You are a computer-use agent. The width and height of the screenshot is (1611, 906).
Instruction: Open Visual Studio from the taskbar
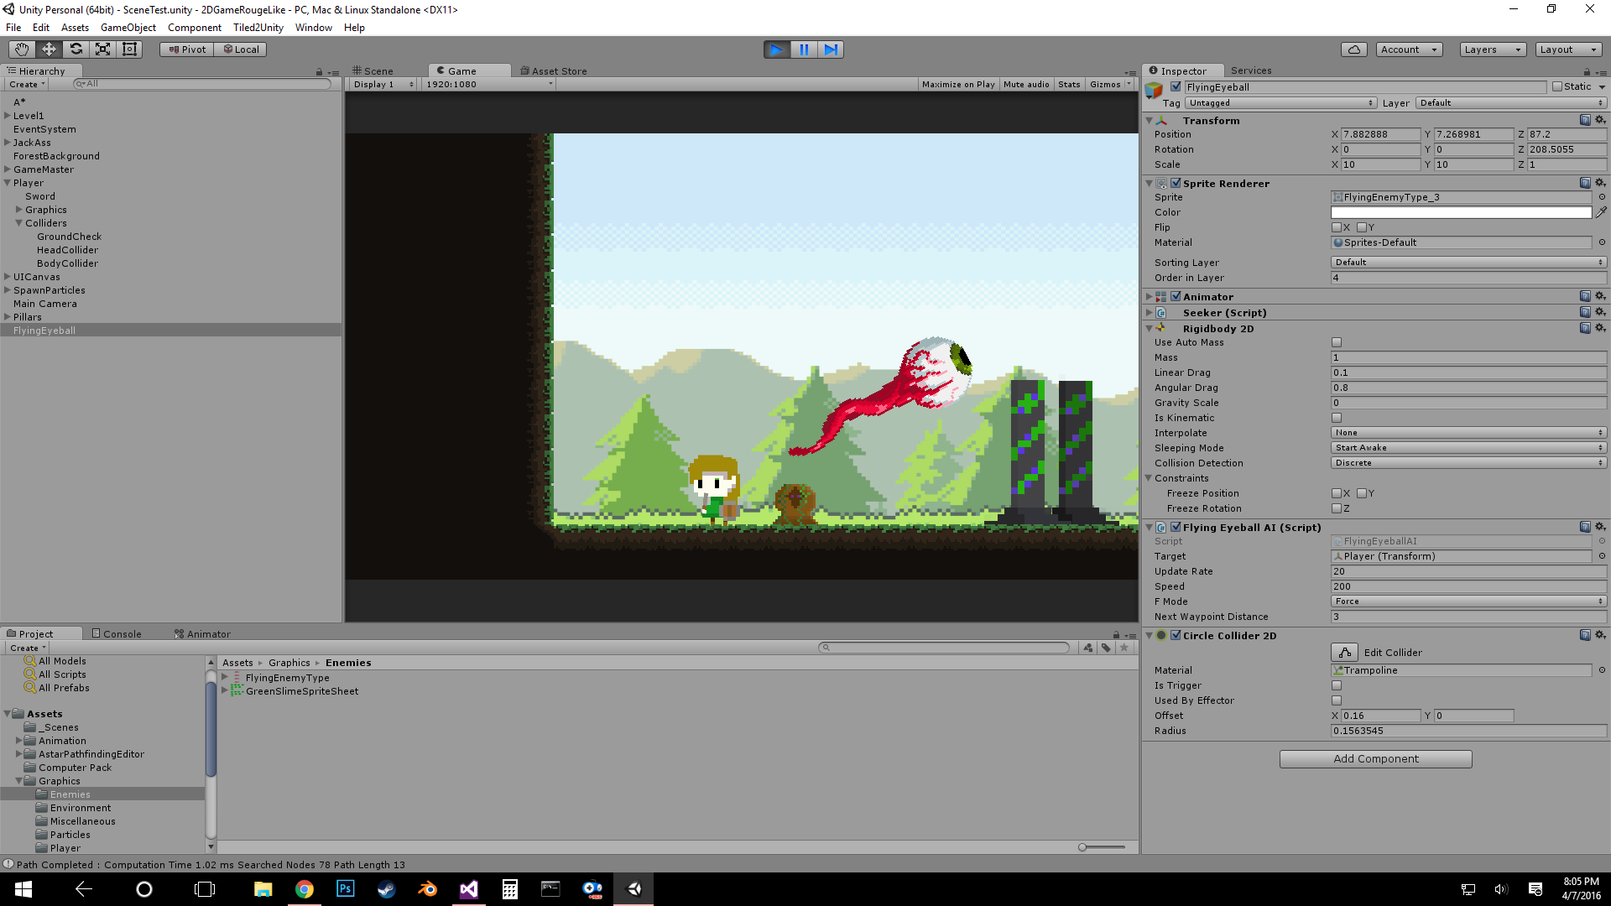[468, 889]
